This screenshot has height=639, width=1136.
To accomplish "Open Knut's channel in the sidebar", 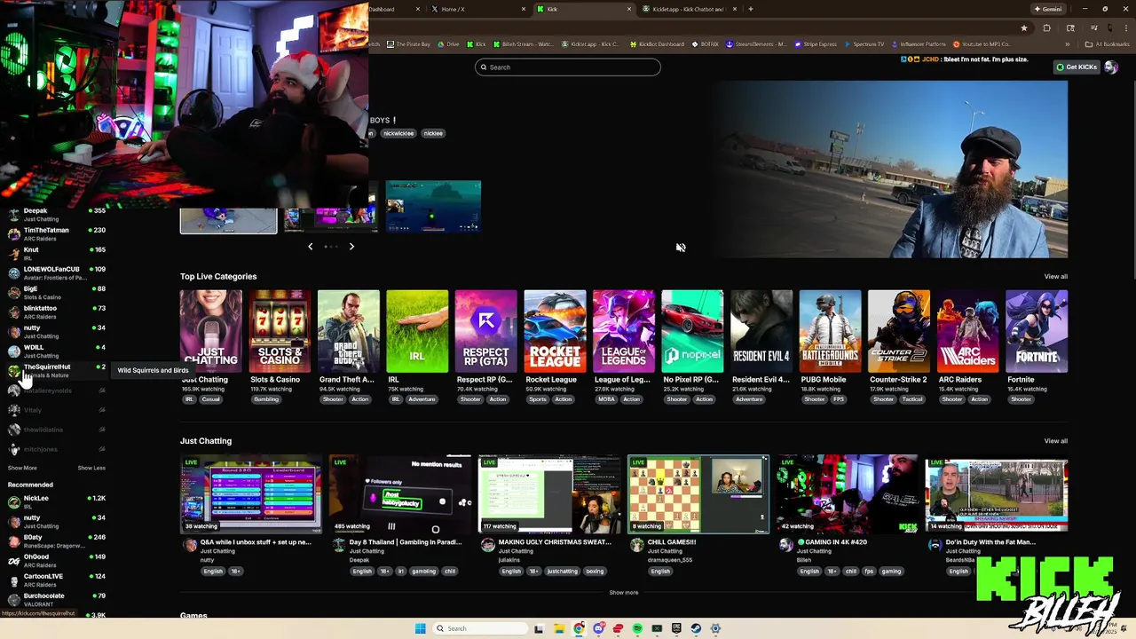I will [x=57, y=254].
